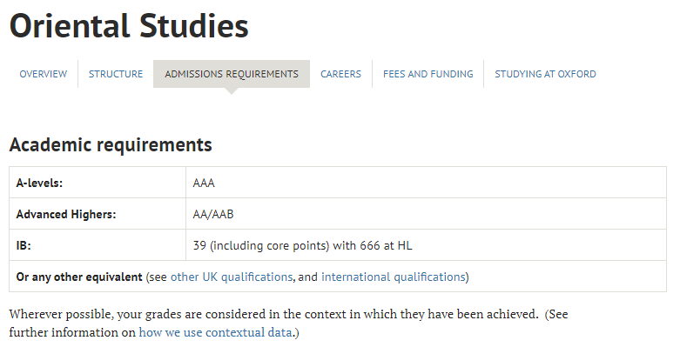Viewport: 680px width, 347px height.
Task: Click the active tab pointer triangle
Action: tap(232, 91)
